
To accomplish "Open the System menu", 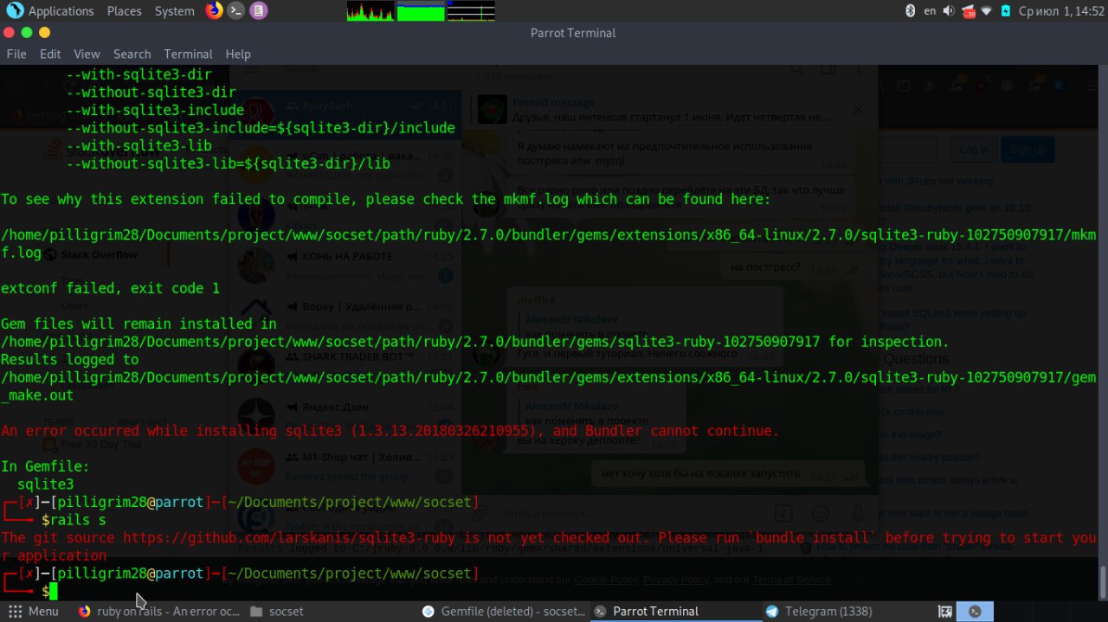I will pos(174,11).
